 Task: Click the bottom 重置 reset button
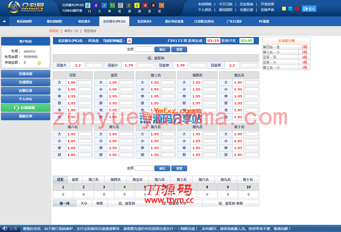(179, 168)
